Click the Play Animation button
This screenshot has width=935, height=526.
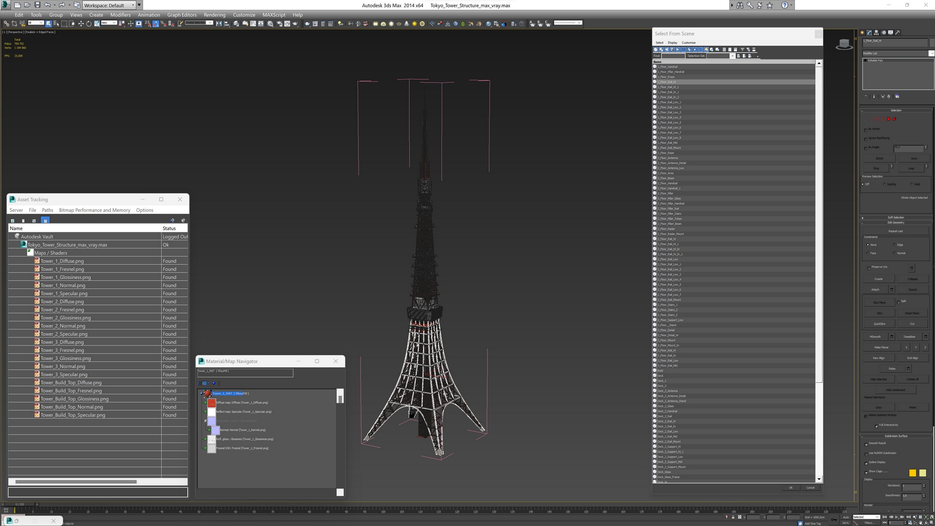click(897, 517)
